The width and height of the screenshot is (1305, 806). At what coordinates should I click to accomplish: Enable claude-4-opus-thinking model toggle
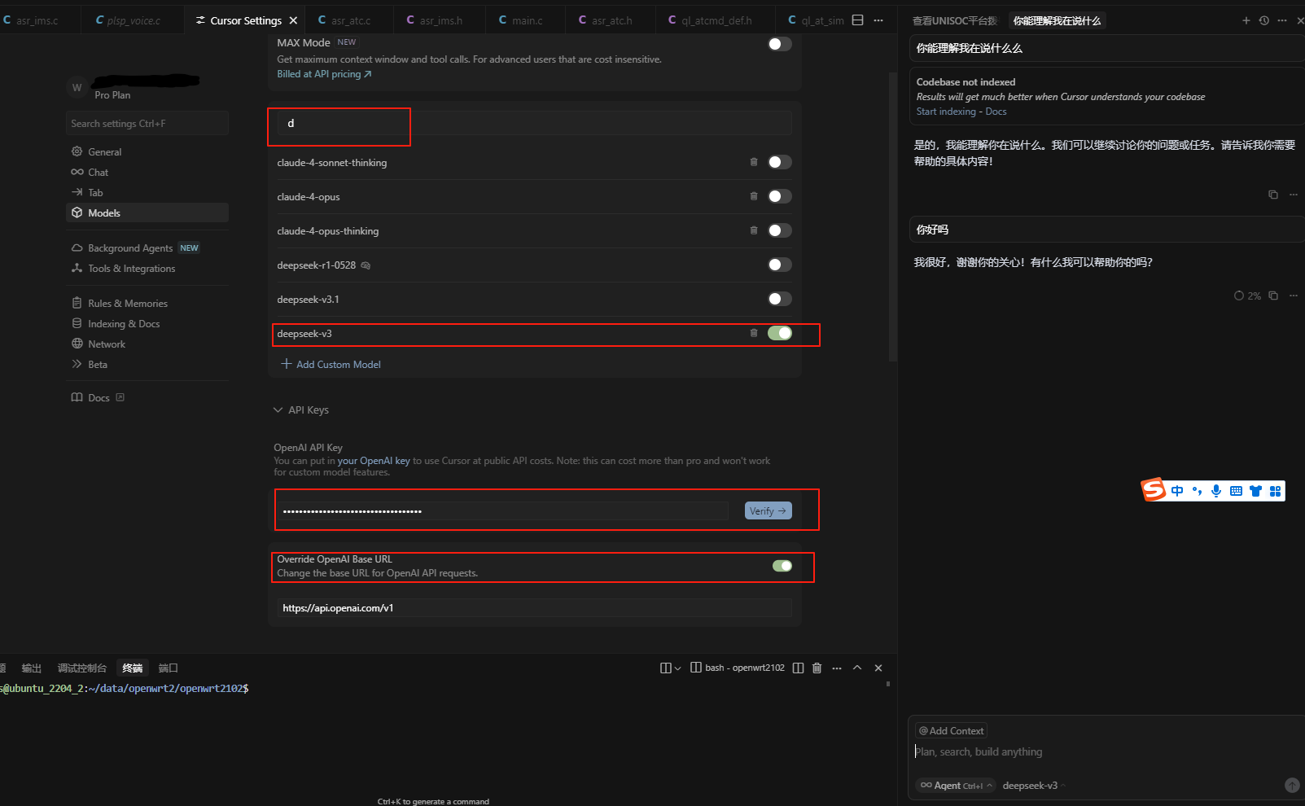(779, 230)
